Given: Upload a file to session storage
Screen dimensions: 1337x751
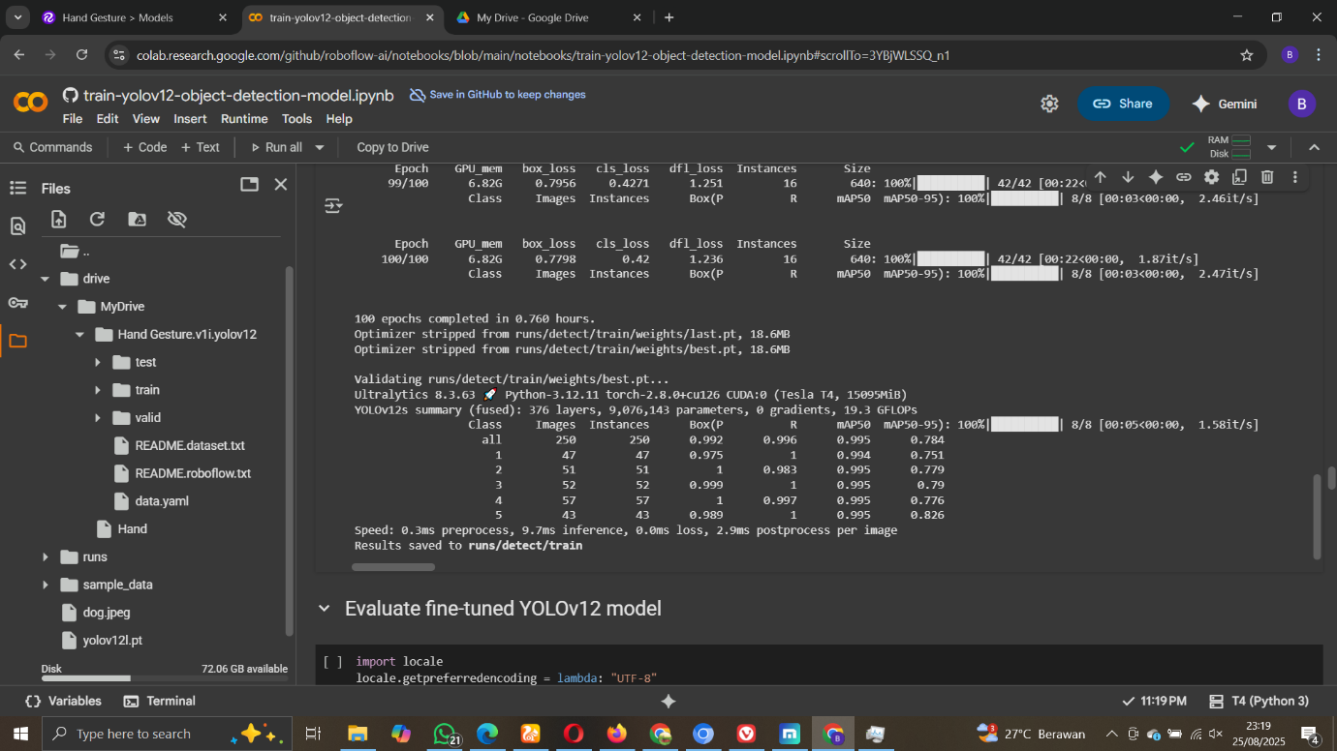Looking at the screenshot, I should pyautogui.click(x=59, y=220).
